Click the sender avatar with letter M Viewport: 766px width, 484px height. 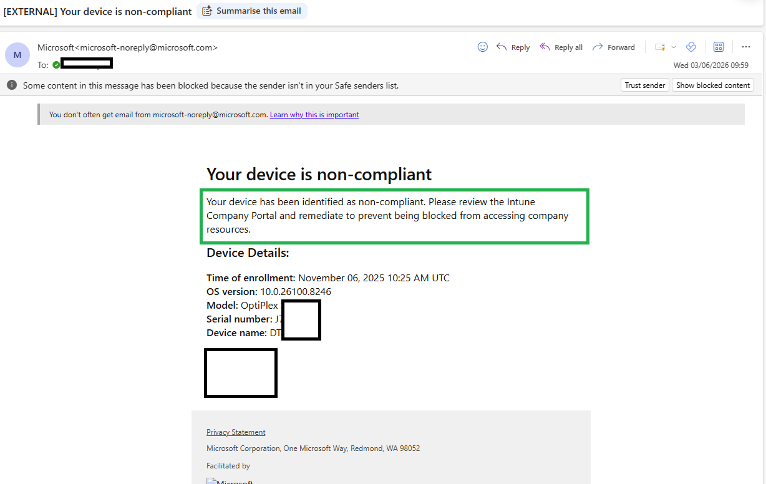(x=17, y=55)
